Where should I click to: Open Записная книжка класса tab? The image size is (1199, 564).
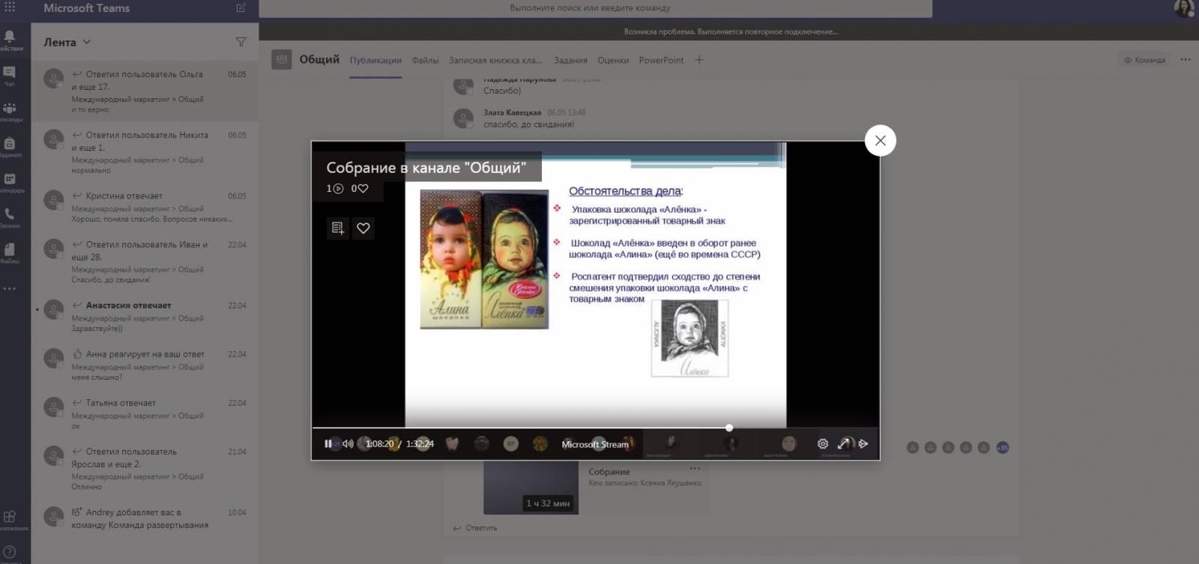pos(495,60)
